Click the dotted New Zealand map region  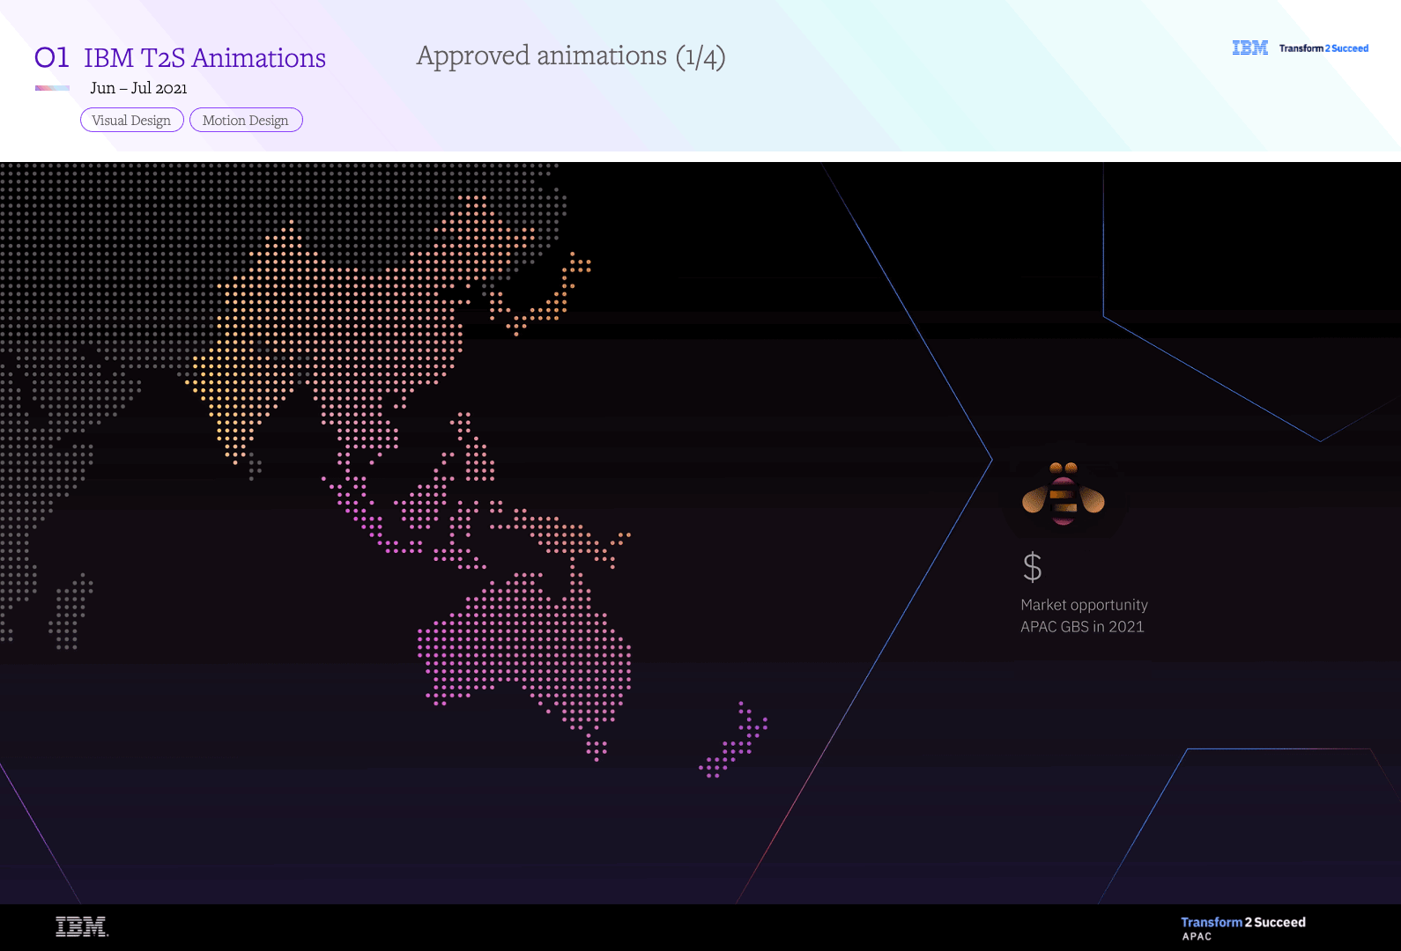(x=734, y=741)
